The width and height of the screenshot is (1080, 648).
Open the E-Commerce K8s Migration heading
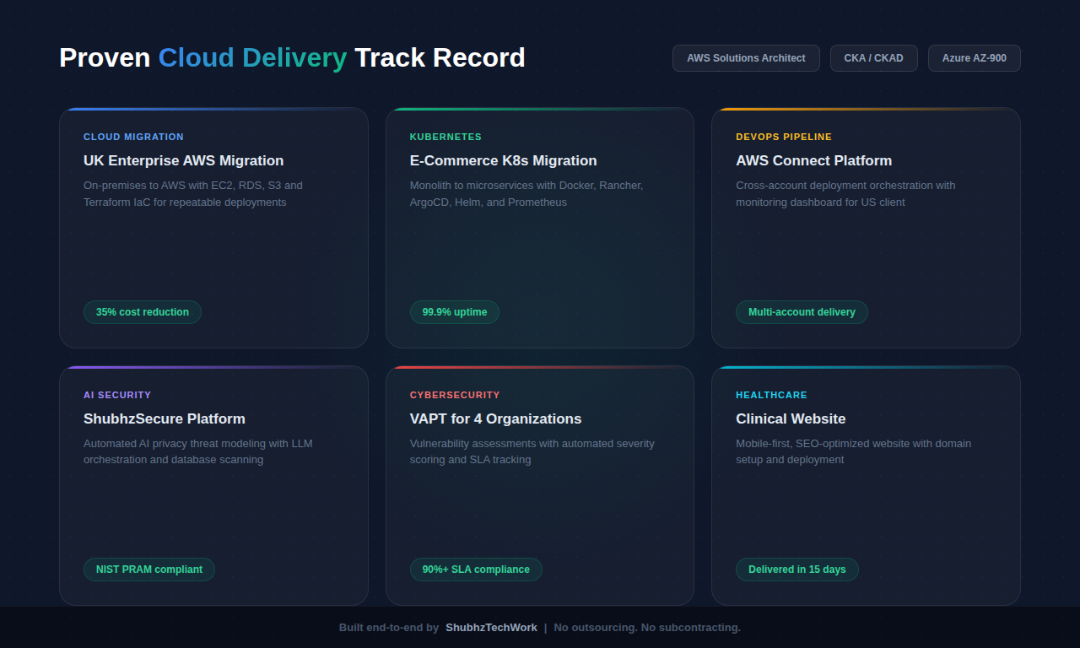503,160
